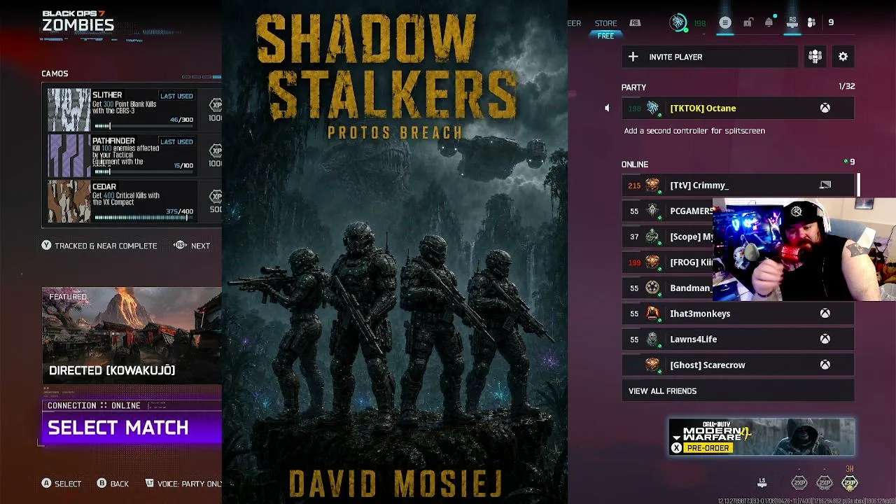This screenshot has height=504, width=896.
Task: Click the B button Back prompt icon
Action: (101, 484)
